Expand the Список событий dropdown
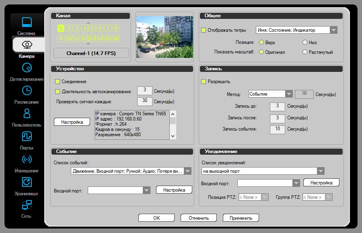Screen dimensions: 362x233 pyautogui.click(x=188, y=171)
